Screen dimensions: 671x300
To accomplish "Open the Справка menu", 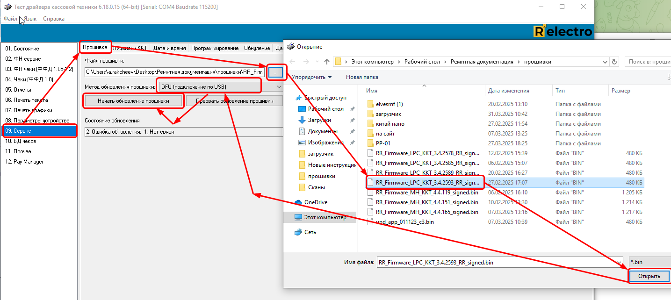I will coord(54,19).
